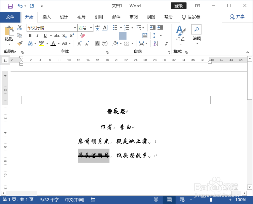Cut selection with scissors icon
Screen dimensions: 253x204
point(20,28)
